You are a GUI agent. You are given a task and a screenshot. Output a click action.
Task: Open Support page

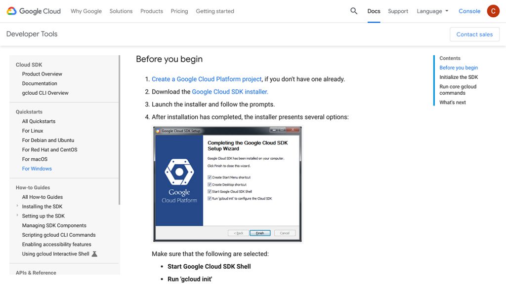click(x=398, y=11)
